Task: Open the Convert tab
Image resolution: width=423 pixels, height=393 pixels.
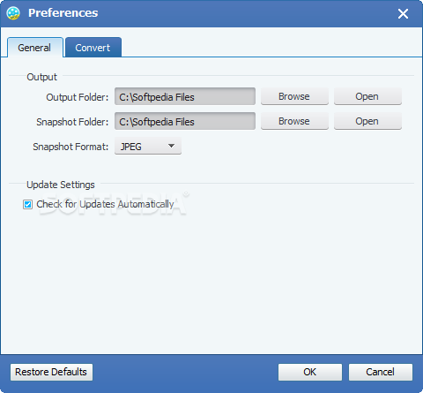Action: [x=93, y=48]
